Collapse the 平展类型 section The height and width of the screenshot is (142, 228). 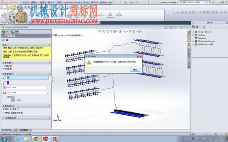point(49,63)
